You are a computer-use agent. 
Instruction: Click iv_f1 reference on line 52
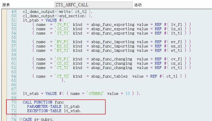pyautogui.click(x=177, y=25)
